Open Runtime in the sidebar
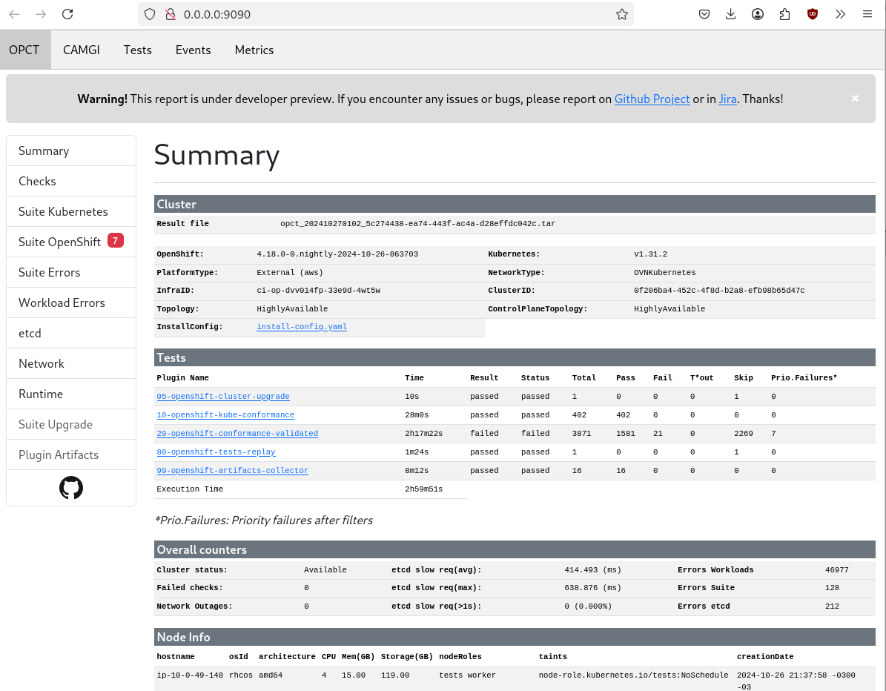The width and height of the screenshot is (886, 691). click(71, 394)
